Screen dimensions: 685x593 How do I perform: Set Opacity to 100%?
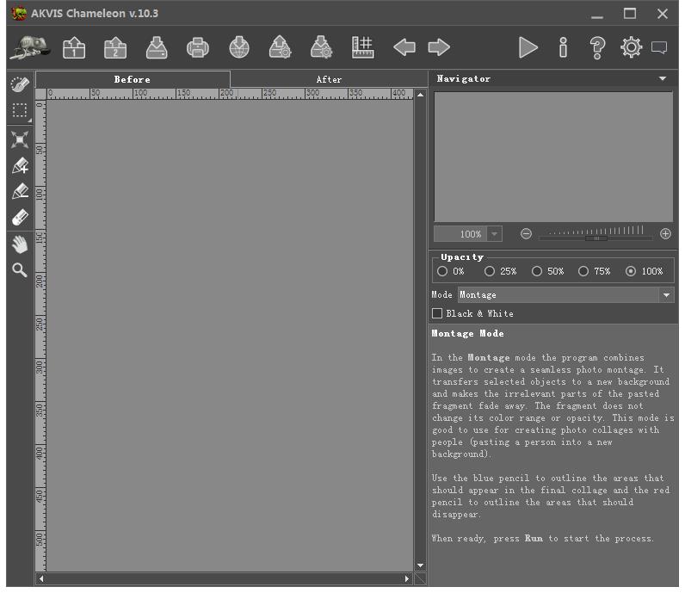[631, 271]
